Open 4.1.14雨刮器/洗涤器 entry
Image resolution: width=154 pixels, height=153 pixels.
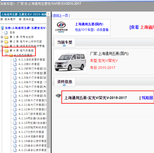pyautogui.click(x=32, y=118)
